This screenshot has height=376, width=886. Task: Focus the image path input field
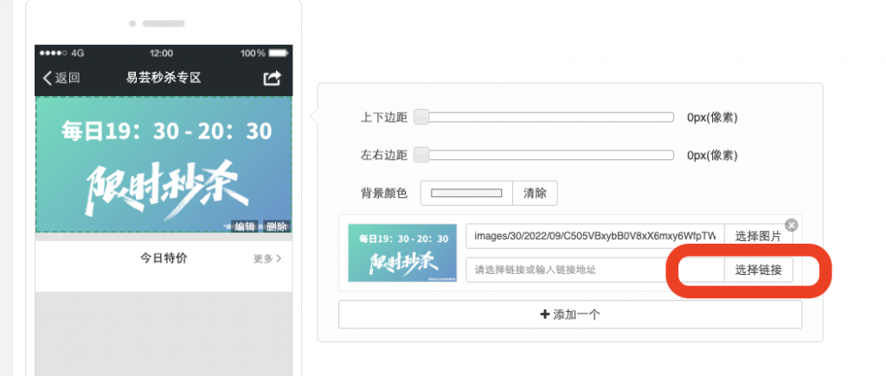tap(595, 237)
